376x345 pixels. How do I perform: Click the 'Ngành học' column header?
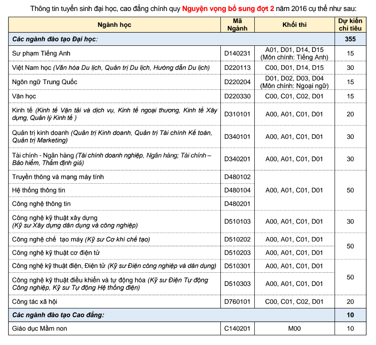(114, 25)
